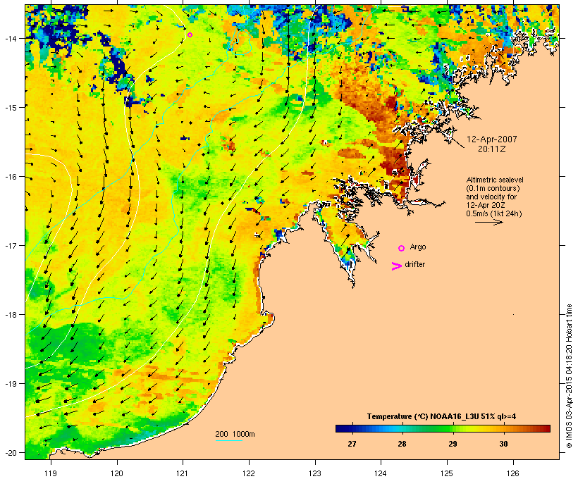Click the dark blue end of temperature colorbar

pyautogui.click(x=339, y=428)
